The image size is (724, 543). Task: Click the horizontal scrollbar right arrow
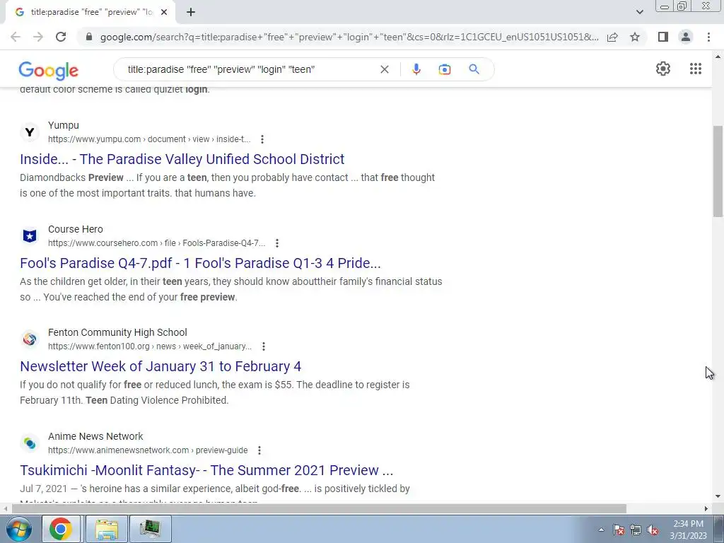(x=706, y=509)
